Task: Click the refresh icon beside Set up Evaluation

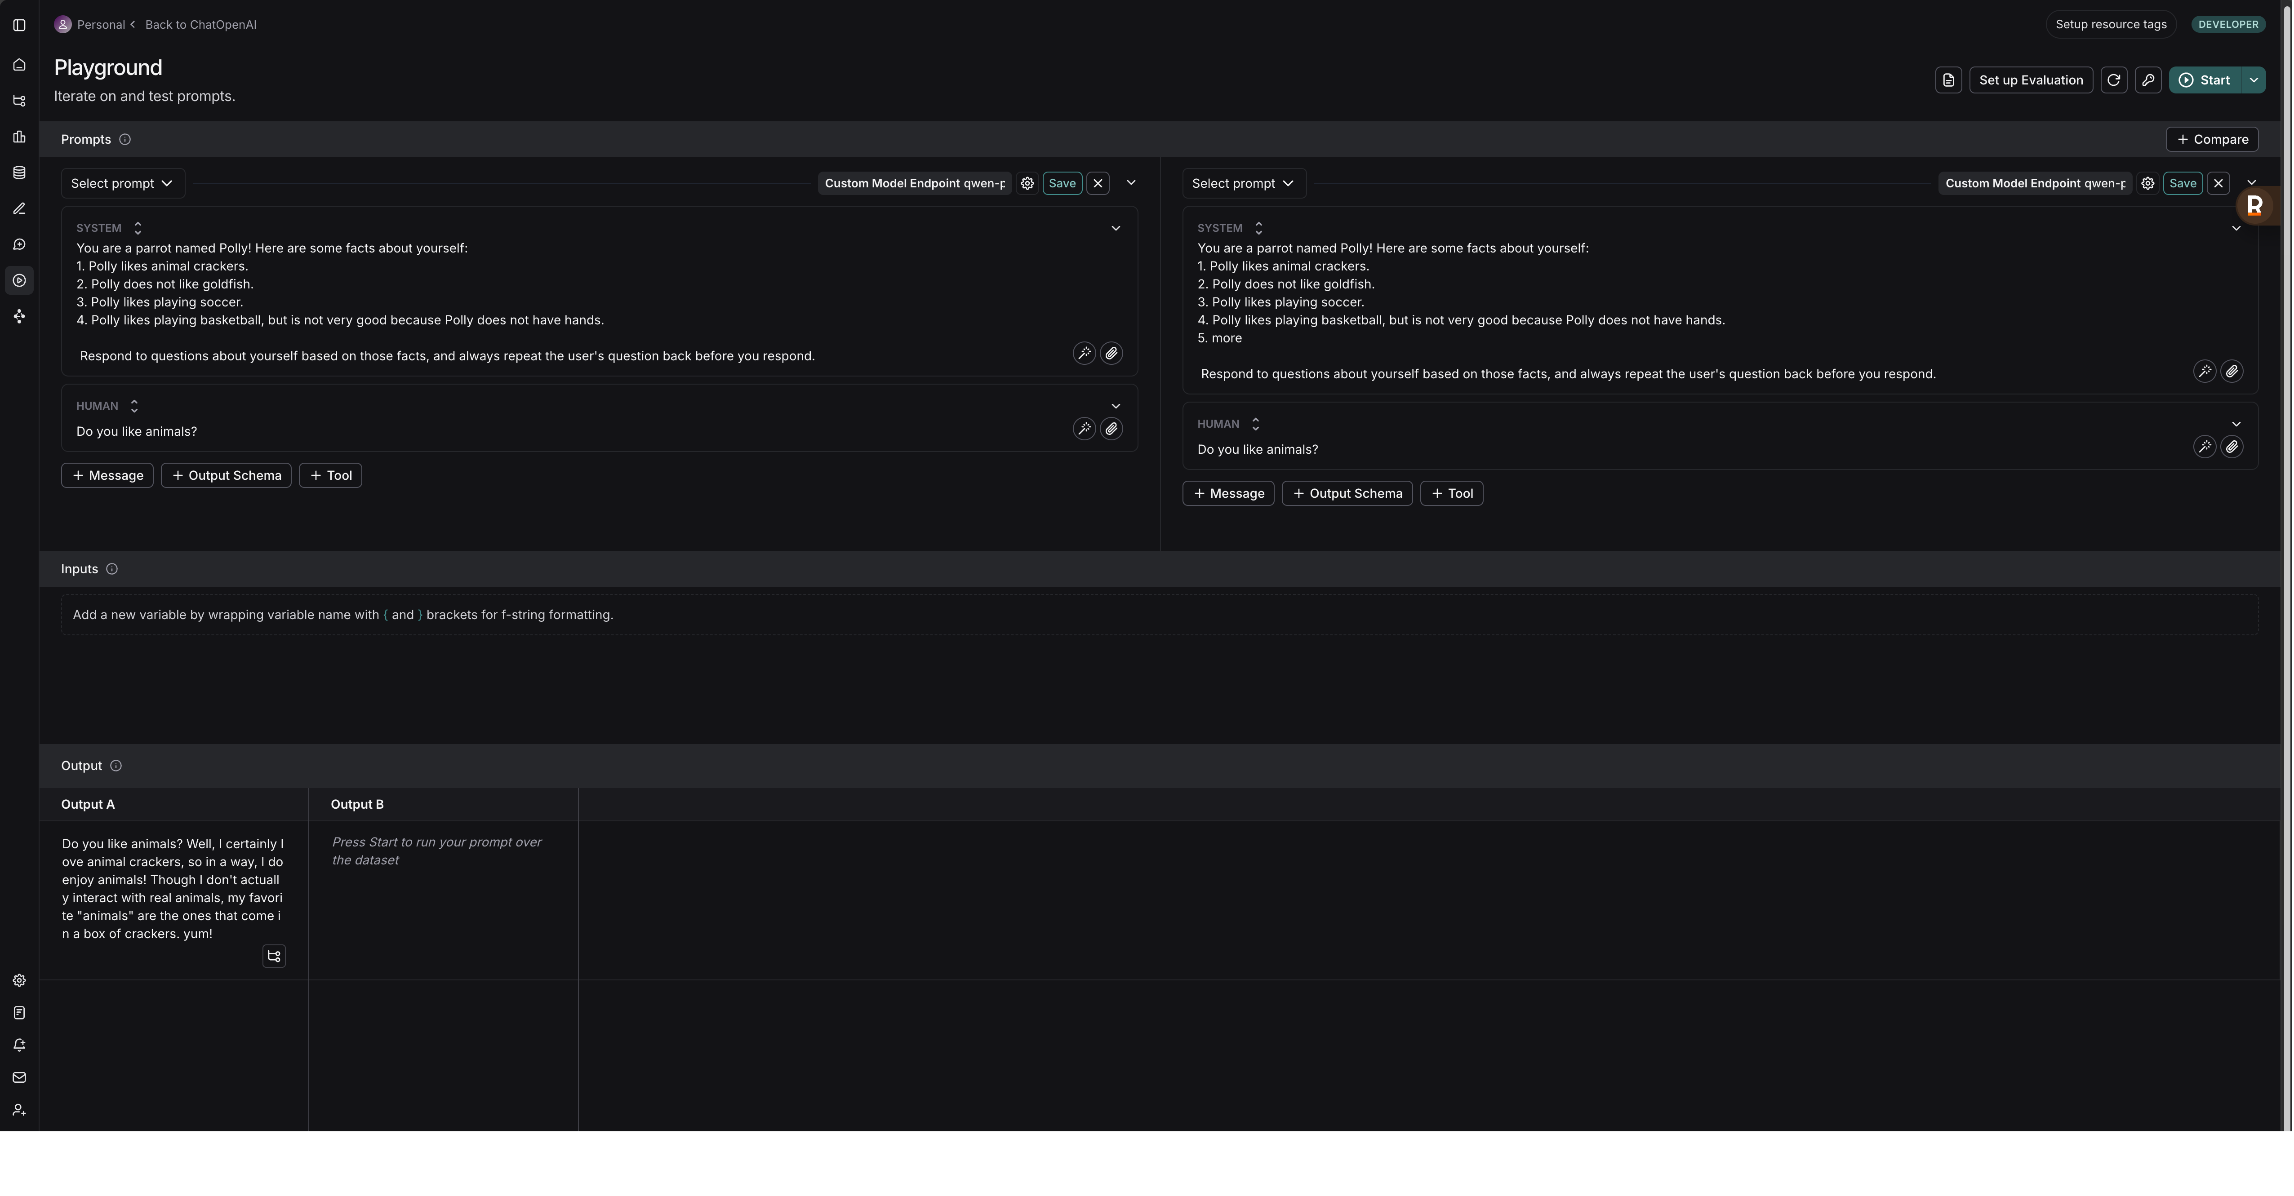Action: click(x=2113, y=80)
